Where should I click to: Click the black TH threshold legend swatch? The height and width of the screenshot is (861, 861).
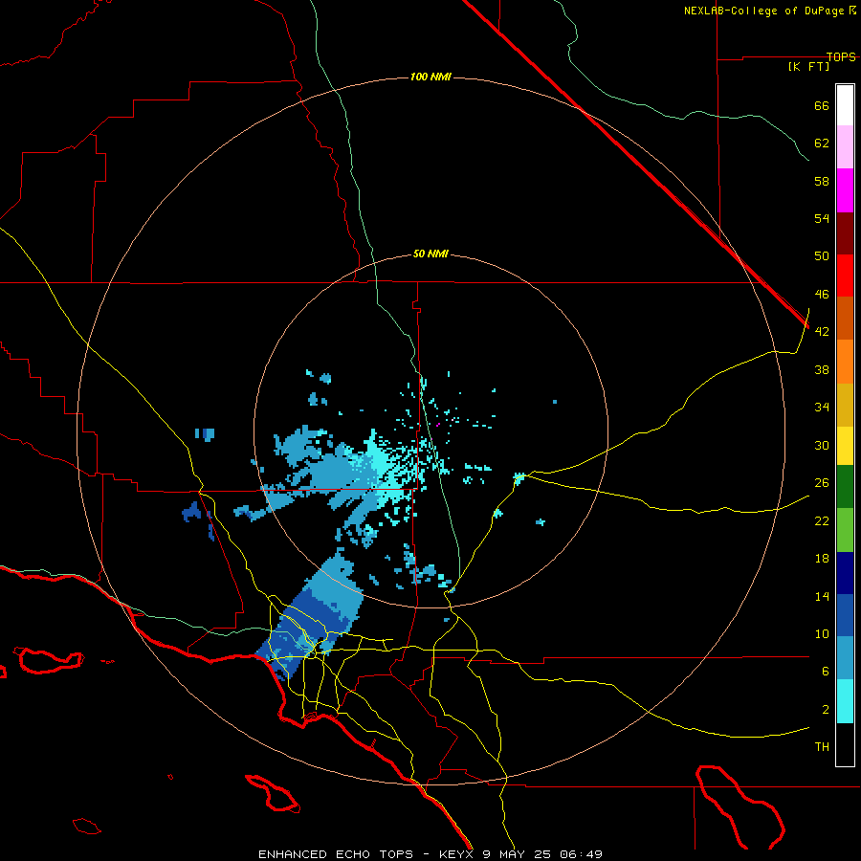(x=845, y=744)
